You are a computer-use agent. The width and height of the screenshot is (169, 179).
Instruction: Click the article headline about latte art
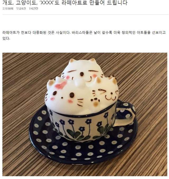[x=65, y=3]
